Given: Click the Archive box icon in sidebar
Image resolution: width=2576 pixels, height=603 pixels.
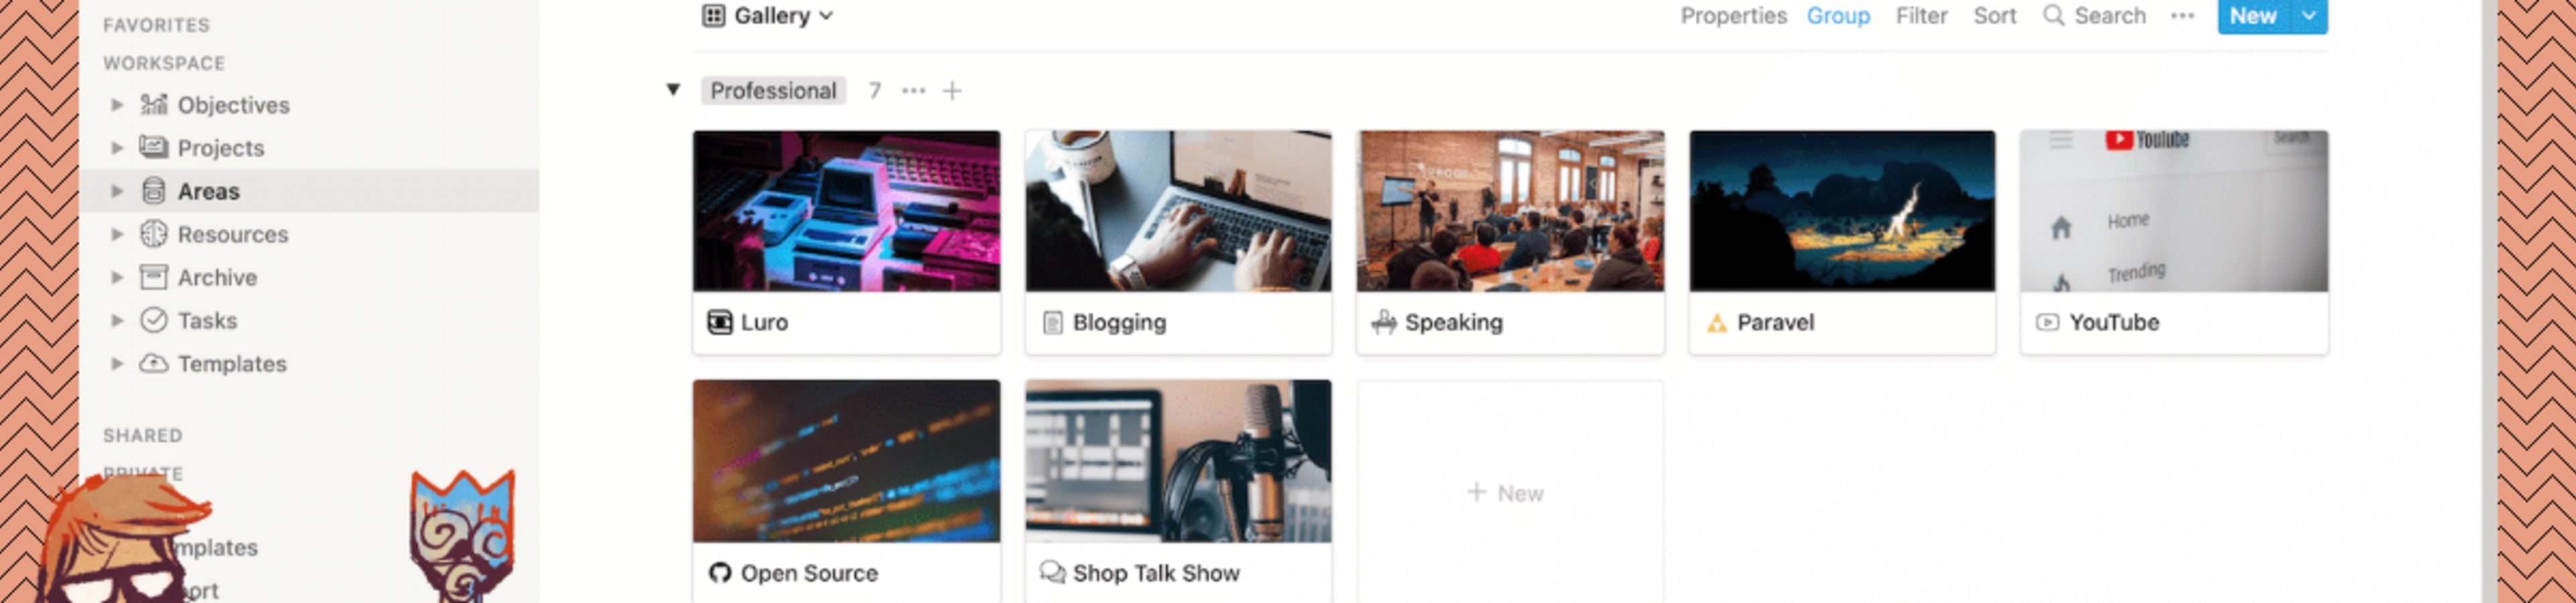Looking at the screenshot, I should point(153,277).
